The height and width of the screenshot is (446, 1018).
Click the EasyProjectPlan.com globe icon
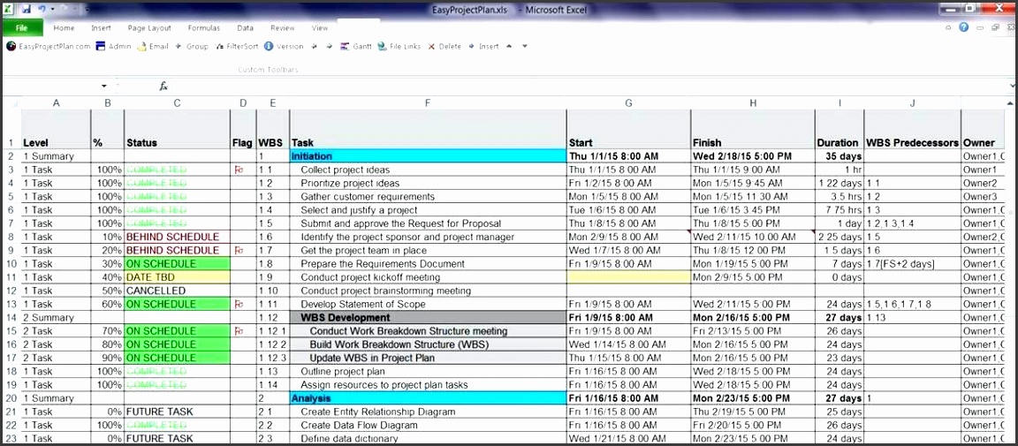click(11, 47)
